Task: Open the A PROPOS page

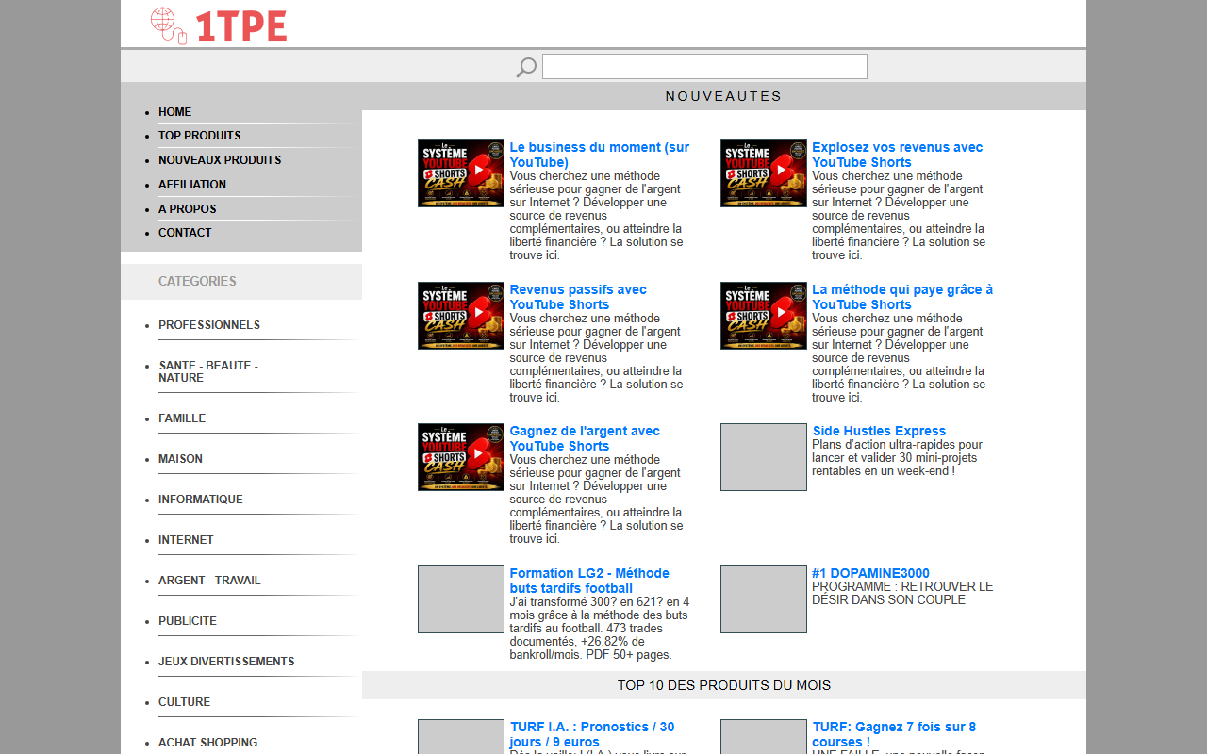Action: pyautogui.click(x=187, y=209)
